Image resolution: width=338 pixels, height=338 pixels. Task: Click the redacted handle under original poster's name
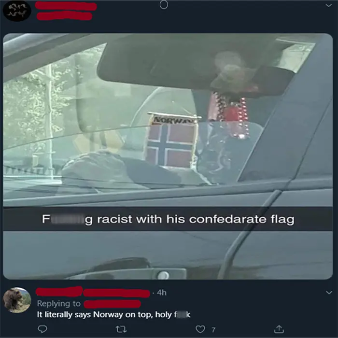(x=64, y=16)
